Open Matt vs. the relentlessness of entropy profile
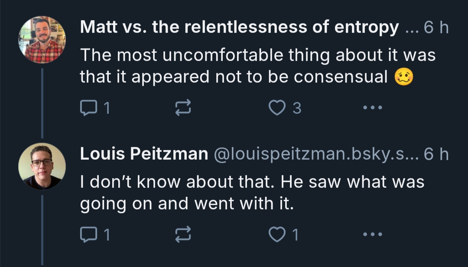The image size is (468, 267). 239,28
